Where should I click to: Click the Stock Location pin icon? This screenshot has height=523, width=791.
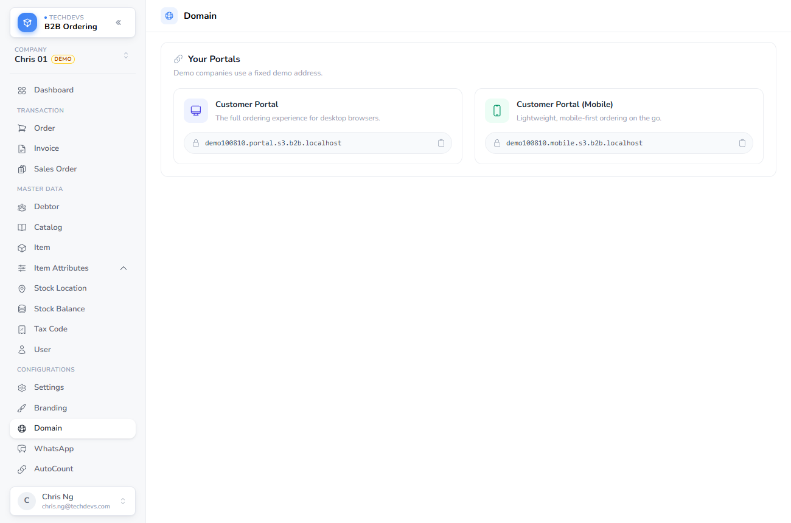(22, 288)
